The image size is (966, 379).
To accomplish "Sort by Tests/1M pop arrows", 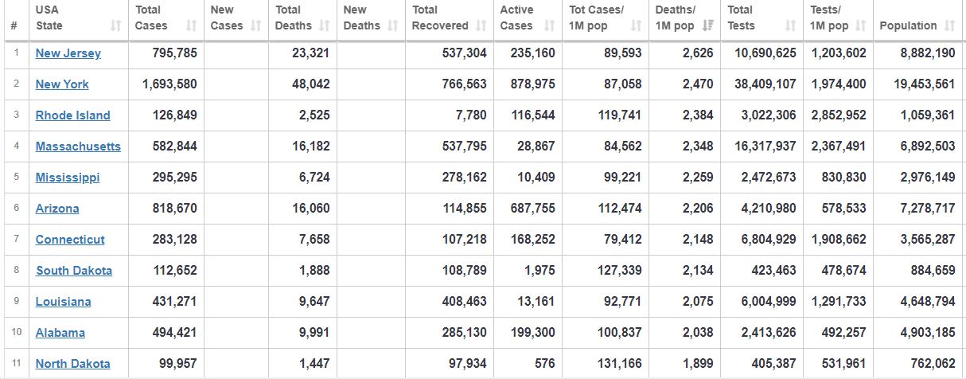I will (x=860, y=25).
